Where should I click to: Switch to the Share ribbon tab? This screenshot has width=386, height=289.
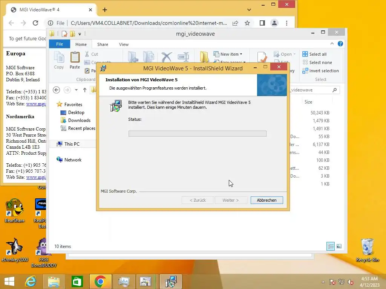103,44
